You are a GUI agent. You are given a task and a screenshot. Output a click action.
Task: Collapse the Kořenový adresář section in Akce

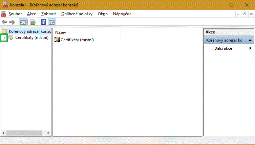250,40
